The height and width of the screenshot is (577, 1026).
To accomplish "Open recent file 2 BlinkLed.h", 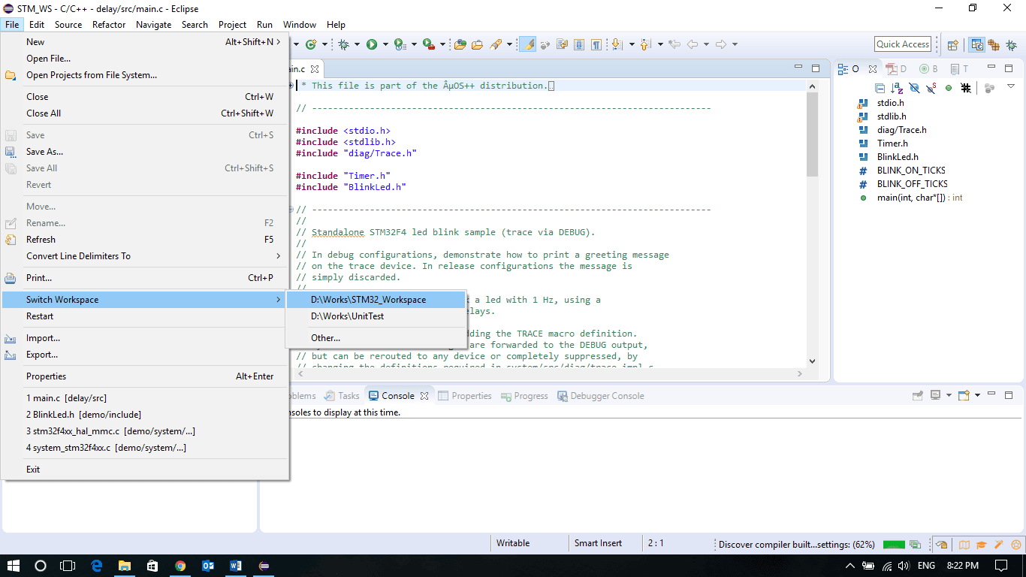I will [145, 415].
